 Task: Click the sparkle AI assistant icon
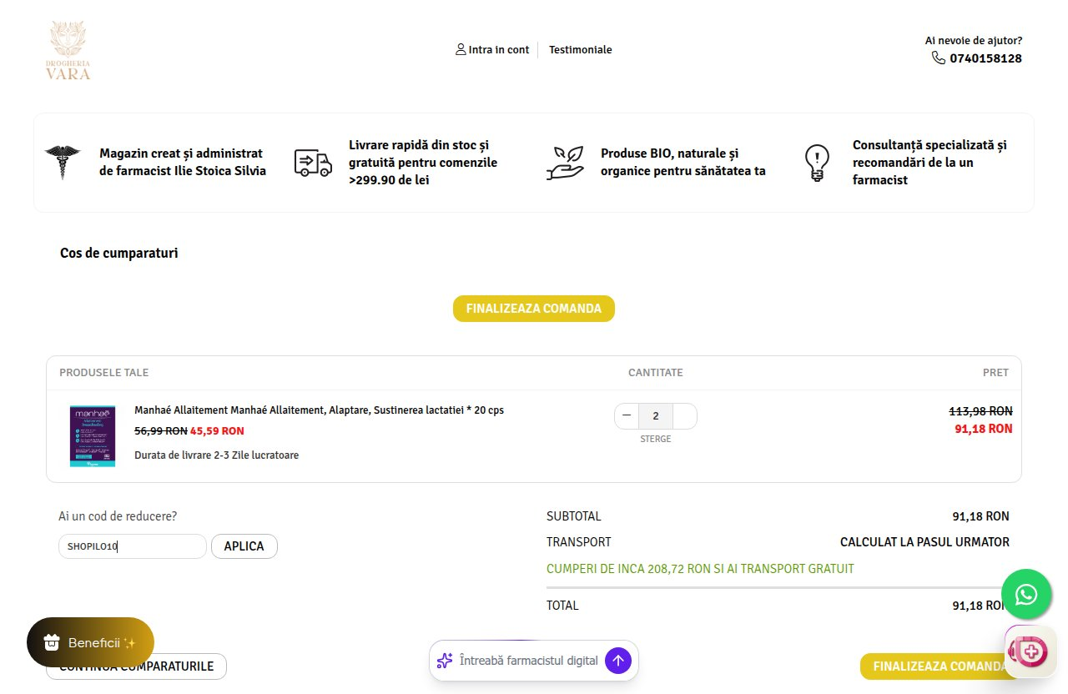click(x=445, y=661)
